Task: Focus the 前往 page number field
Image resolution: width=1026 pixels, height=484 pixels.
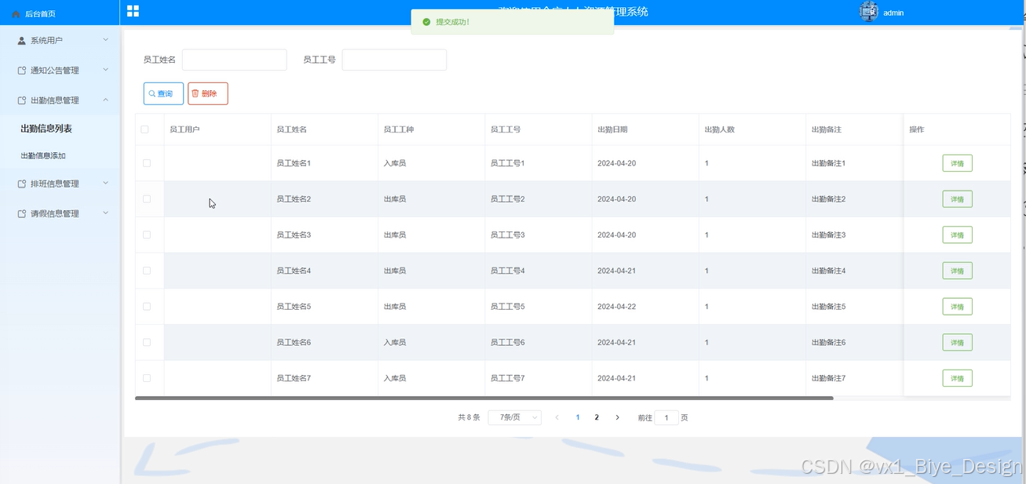Action: point(666,418)
